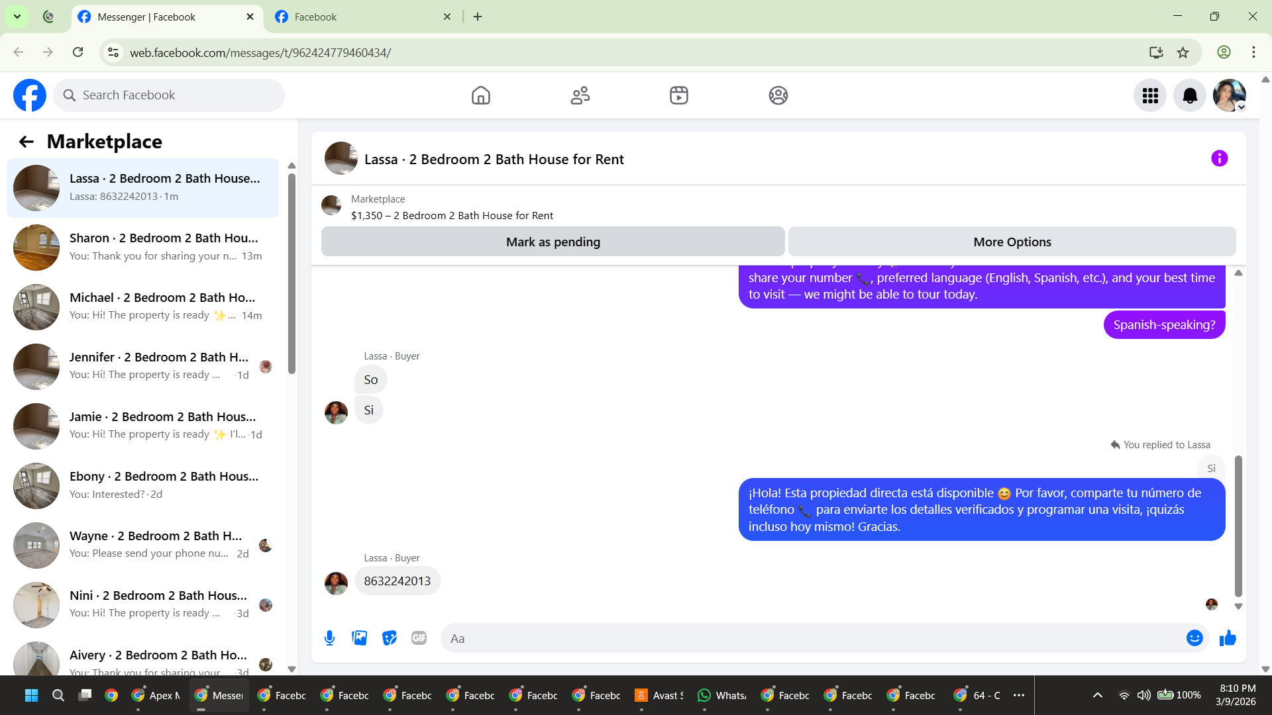Attach a photo using the image icon
Viewport: 1272px width, 715px height.
359,638
